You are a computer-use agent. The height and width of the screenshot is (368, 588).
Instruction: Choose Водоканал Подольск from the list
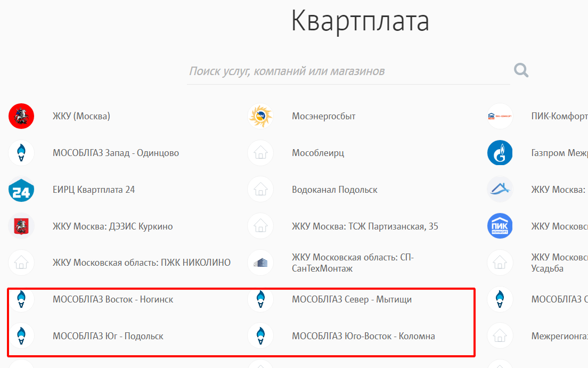point(334,190)
